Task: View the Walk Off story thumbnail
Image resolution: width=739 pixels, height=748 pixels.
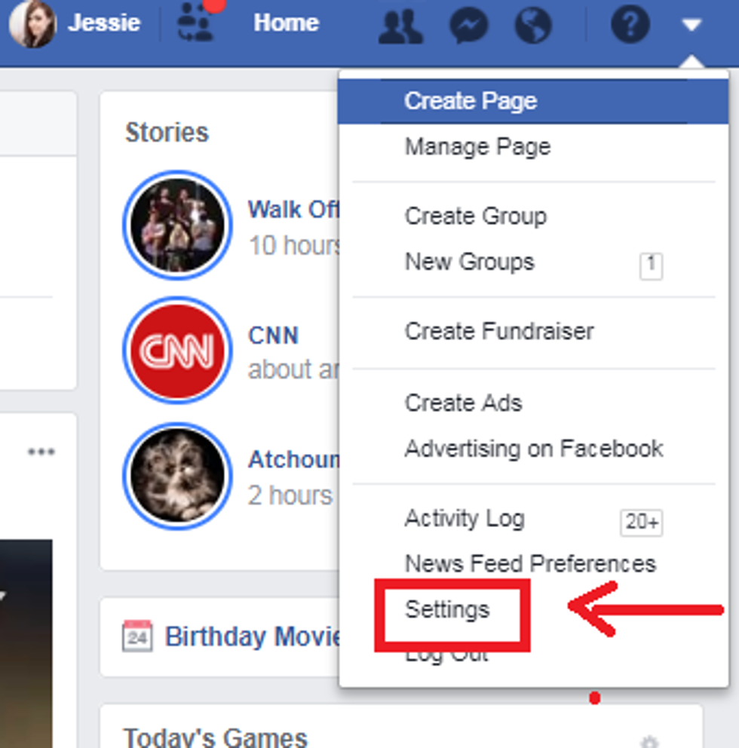Action: coord(177,225)
